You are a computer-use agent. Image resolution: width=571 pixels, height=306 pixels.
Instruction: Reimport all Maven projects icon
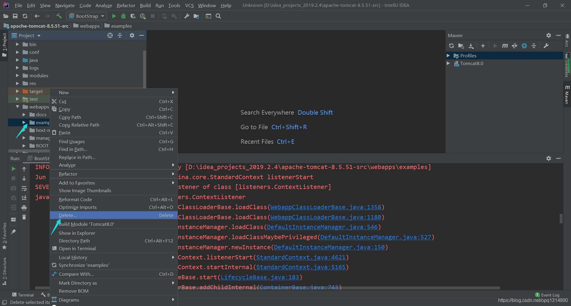pos(451,46)
